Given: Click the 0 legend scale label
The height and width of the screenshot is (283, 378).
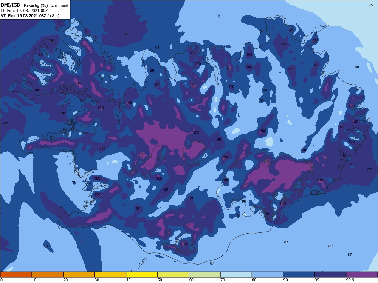Looking at the screenshot, I should [x=2, y=280].
